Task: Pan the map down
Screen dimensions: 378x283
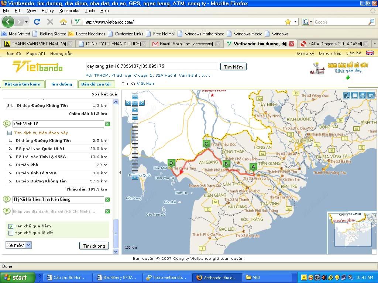Action: click(135, 109)
